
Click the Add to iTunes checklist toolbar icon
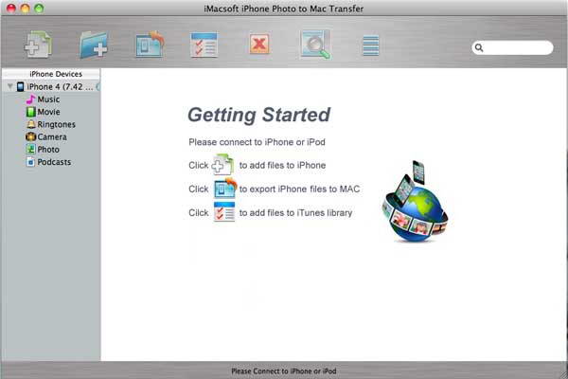point(204,45)
